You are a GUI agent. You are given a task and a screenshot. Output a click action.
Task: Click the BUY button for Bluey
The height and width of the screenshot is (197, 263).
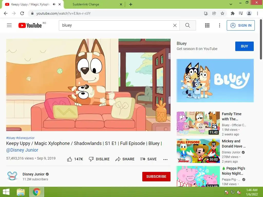(x=245, y=46)
